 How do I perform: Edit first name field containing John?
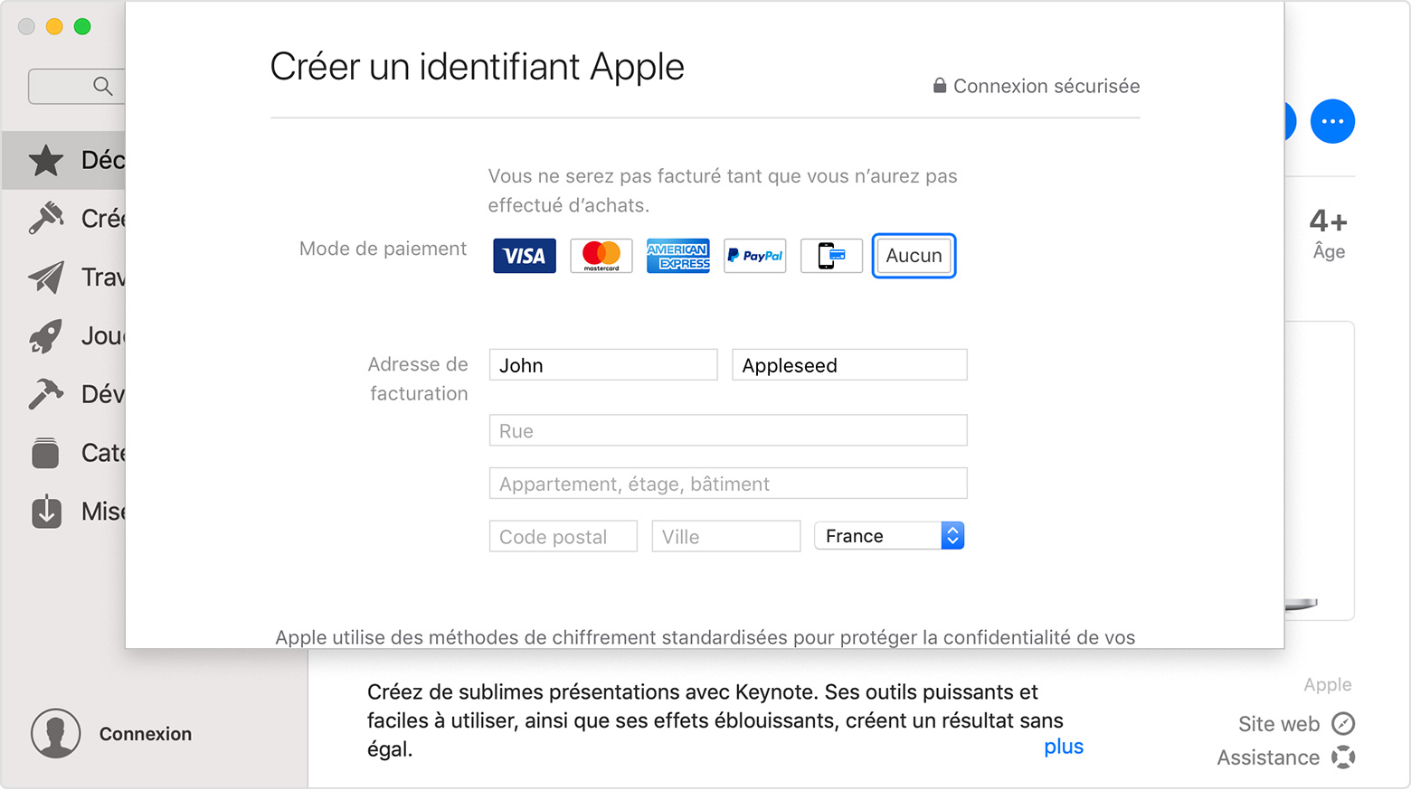603,365
